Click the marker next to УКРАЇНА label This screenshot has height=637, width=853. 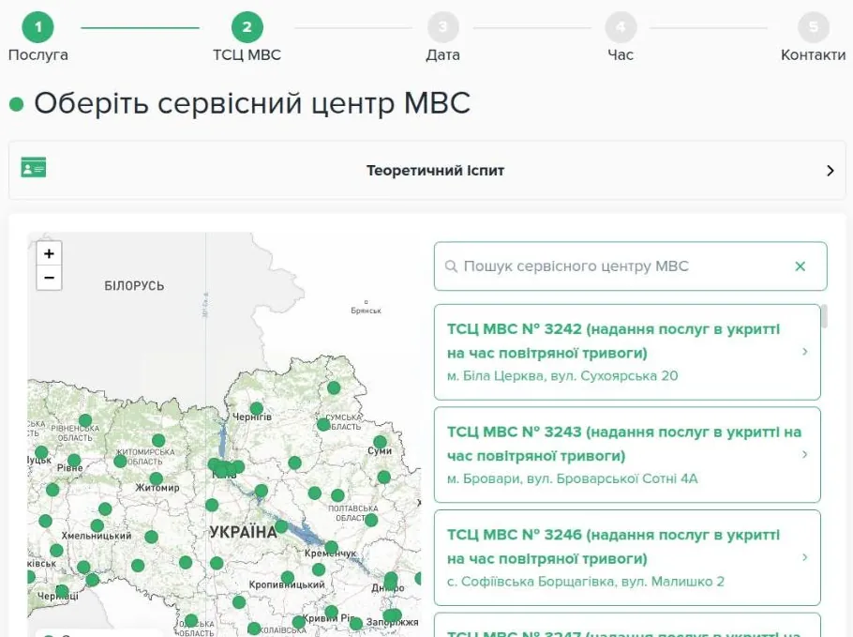pos(281,526)
